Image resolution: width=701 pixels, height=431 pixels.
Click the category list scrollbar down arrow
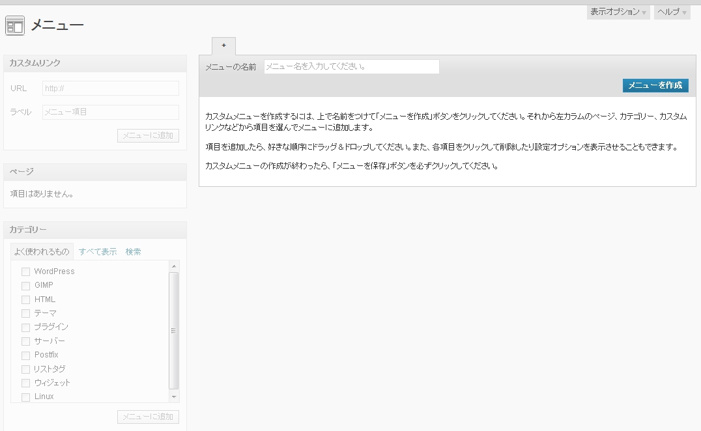tap(173, 396)
